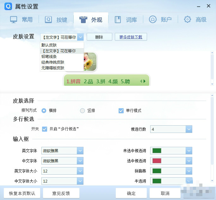This screenshot has height=200, width=216.
Task: Expand 半选词 color dropdown arrow
Action: (x=189, y=181)
